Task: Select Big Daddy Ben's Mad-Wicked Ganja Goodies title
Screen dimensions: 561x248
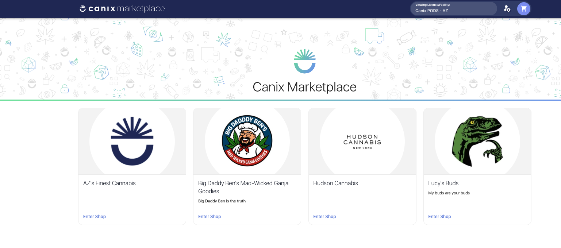Action: [x=243, y=187]
